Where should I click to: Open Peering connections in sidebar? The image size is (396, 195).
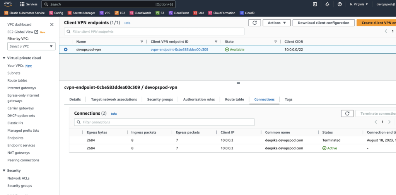[x=23, y=160]
